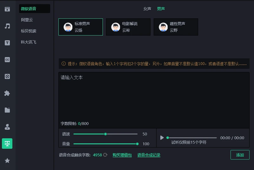The height and width of the screenshot is (170, 254).
Task: Open 语音合成记录 history link
Action: [149, 155]
